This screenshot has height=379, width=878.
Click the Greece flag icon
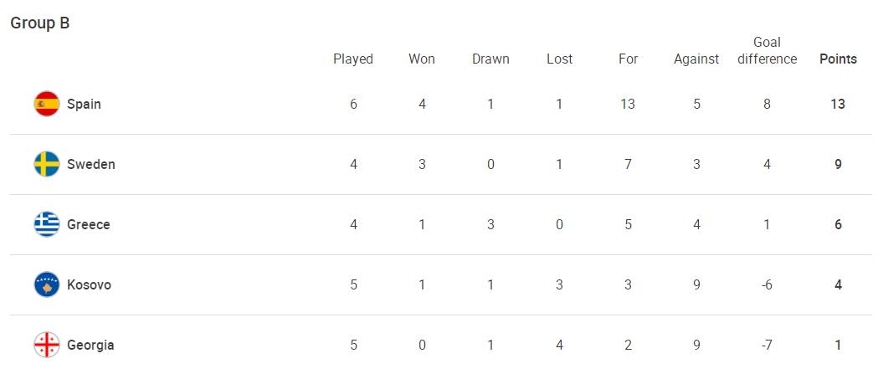(47, 224)
